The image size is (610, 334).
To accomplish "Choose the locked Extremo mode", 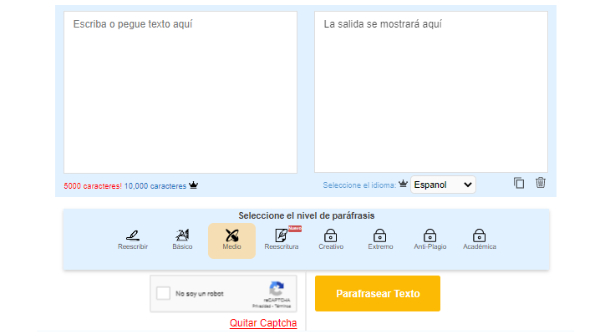I will coord(380,240).
